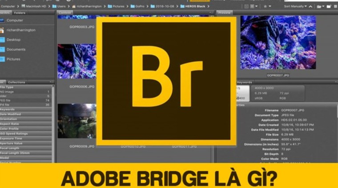Select the Content panel tab
This screenshot has width=338, height=188.
tap(64, 13)
